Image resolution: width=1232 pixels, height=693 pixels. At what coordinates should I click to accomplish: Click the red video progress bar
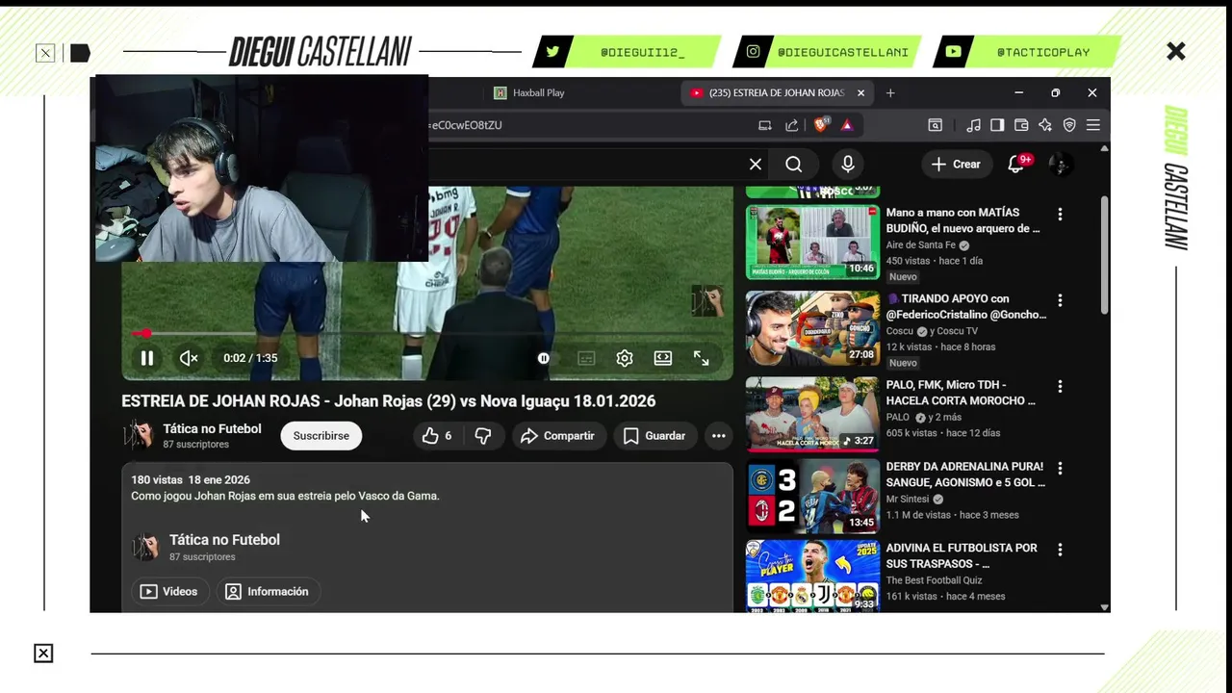tap(426, 334)
